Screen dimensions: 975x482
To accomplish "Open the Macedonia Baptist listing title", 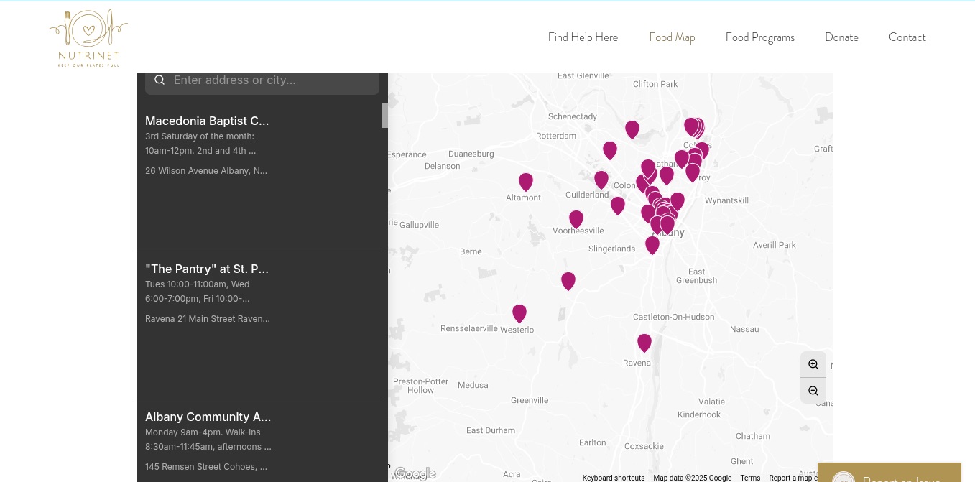I will pyautogui.click(x=207, y=121).
